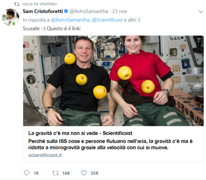Click the reply speech bubble icon
The width and height of the screenshot is (206, 180).
pyautogui.click(x=27, y=173)
